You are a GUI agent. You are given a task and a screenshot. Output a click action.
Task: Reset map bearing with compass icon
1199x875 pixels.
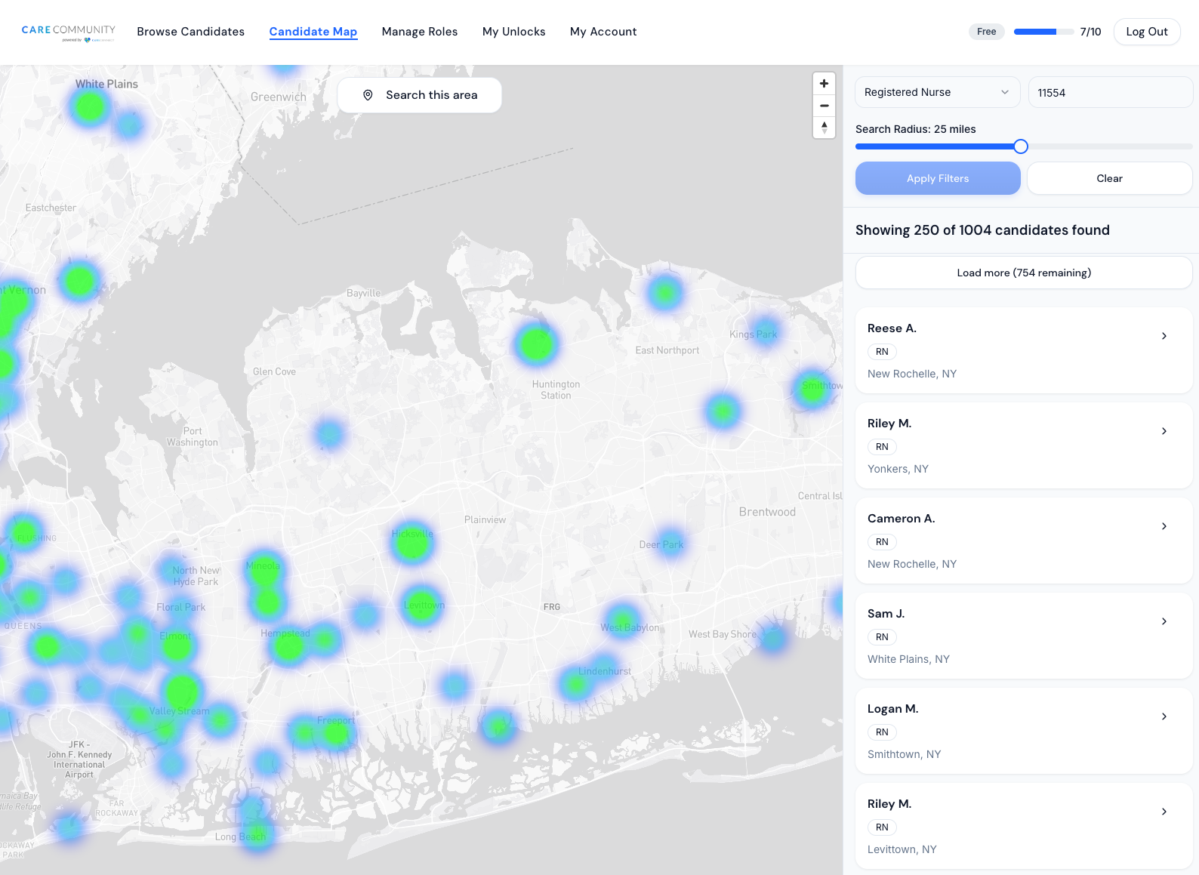824,128
